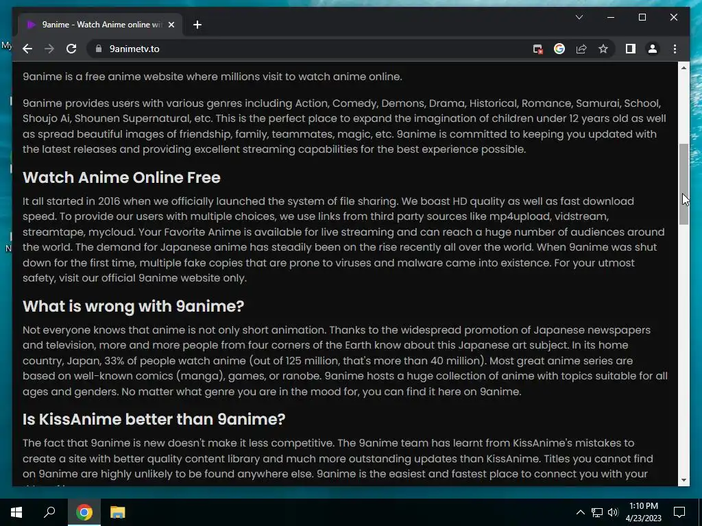Click the heading 'Is KissAnime better than 9anime?'
702x526 pixels.
pos(154,419)
